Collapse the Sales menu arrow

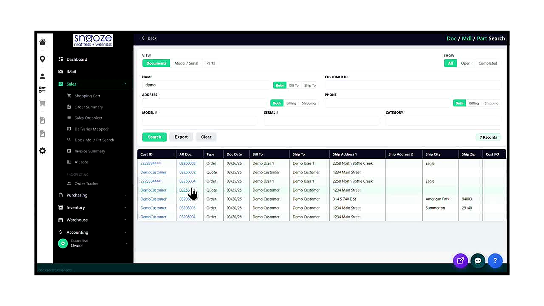click(x=125, y=84)
